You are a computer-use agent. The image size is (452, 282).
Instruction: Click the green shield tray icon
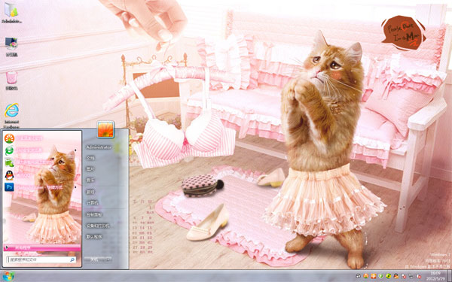click(x=381, y=276)
